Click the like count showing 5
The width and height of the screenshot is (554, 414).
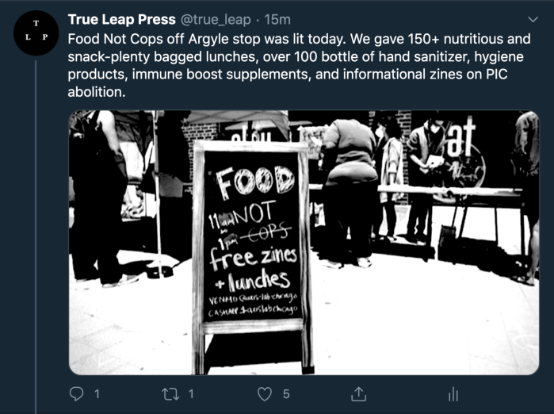click(x=286, y=393)
